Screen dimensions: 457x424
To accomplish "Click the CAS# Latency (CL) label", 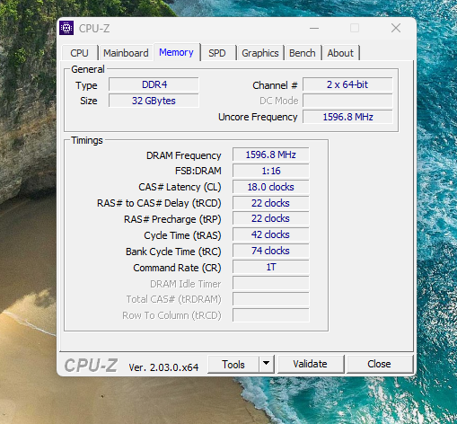I will [180, 187].
